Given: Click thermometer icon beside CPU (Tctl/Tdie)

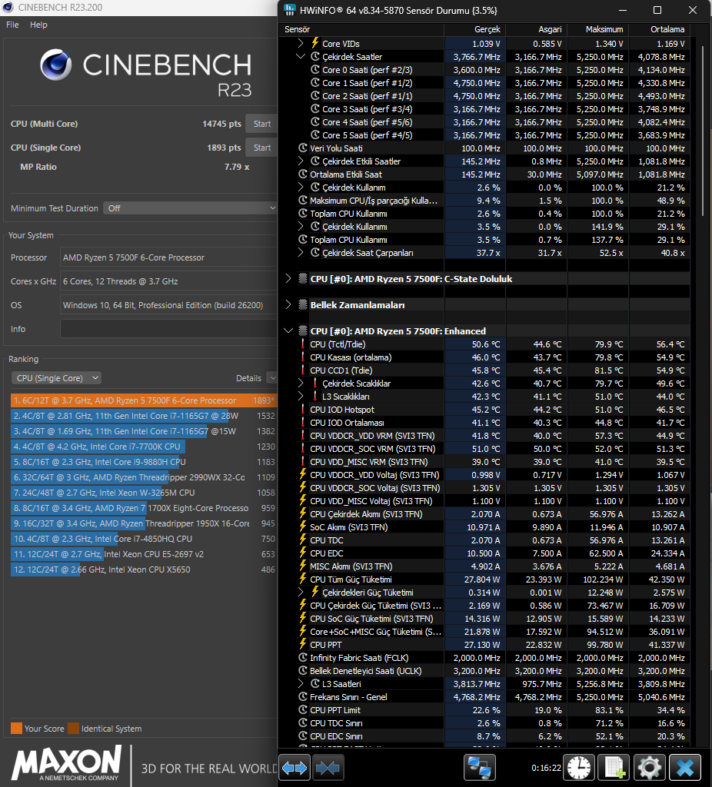Looking at the screenshot, I should click(303, 344).
